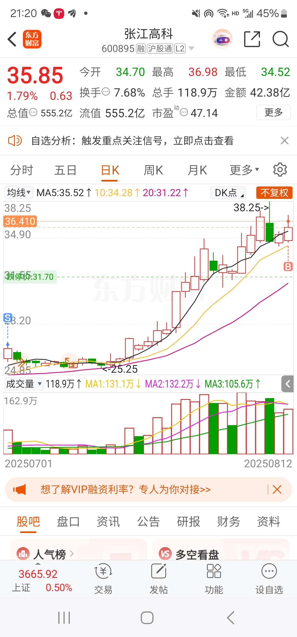Switch to 周K chart tab
297x637 pixels.
(x=153, y=170)
